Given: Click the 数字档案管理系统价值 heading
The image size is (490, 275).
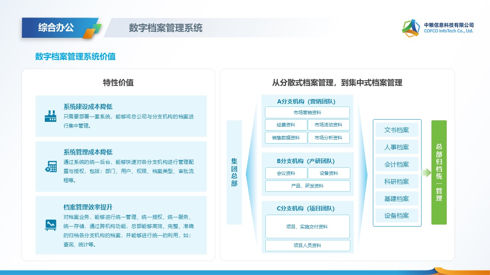Looking at the screenshot, I should coord(75,57).
